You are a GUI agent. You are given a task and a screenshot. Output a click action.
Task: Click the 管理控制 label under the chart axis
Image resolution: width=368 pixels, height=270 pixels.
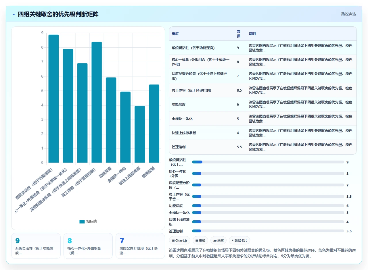(x=149, y=172)
